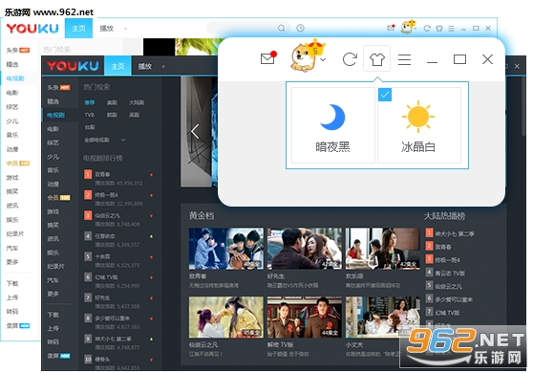Viewport: 533px width, 373px height.
Task: Open 转码 in dark sidebar
Action: 53,342
